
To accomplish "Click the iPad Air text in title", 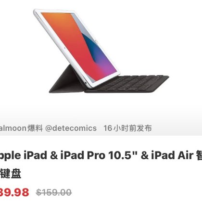I will coord(172,155).
